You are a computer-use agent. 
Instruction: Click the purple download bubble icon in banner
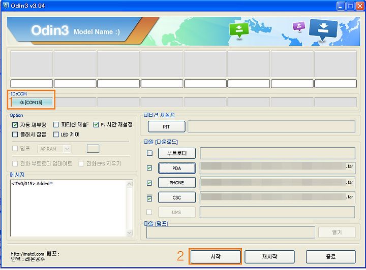pos(299,26)
